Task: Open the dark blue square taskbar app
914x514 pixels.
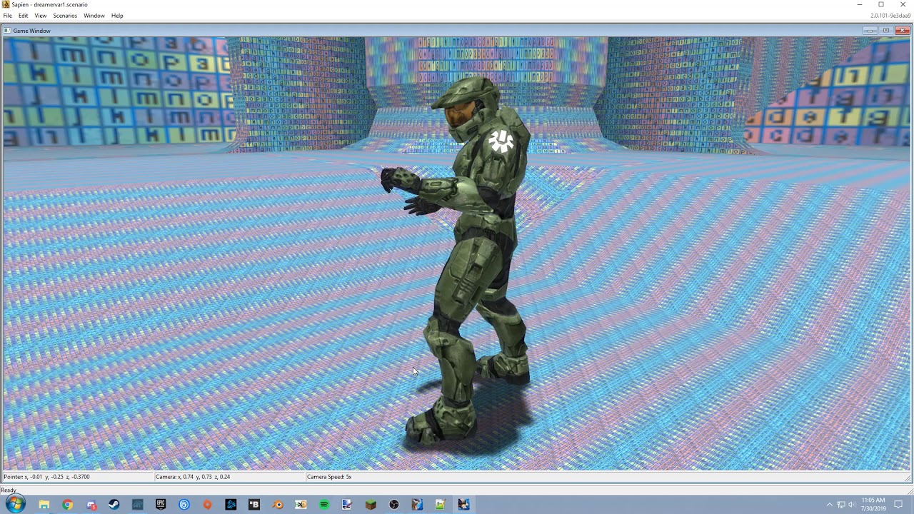Action: pos(137,505)
